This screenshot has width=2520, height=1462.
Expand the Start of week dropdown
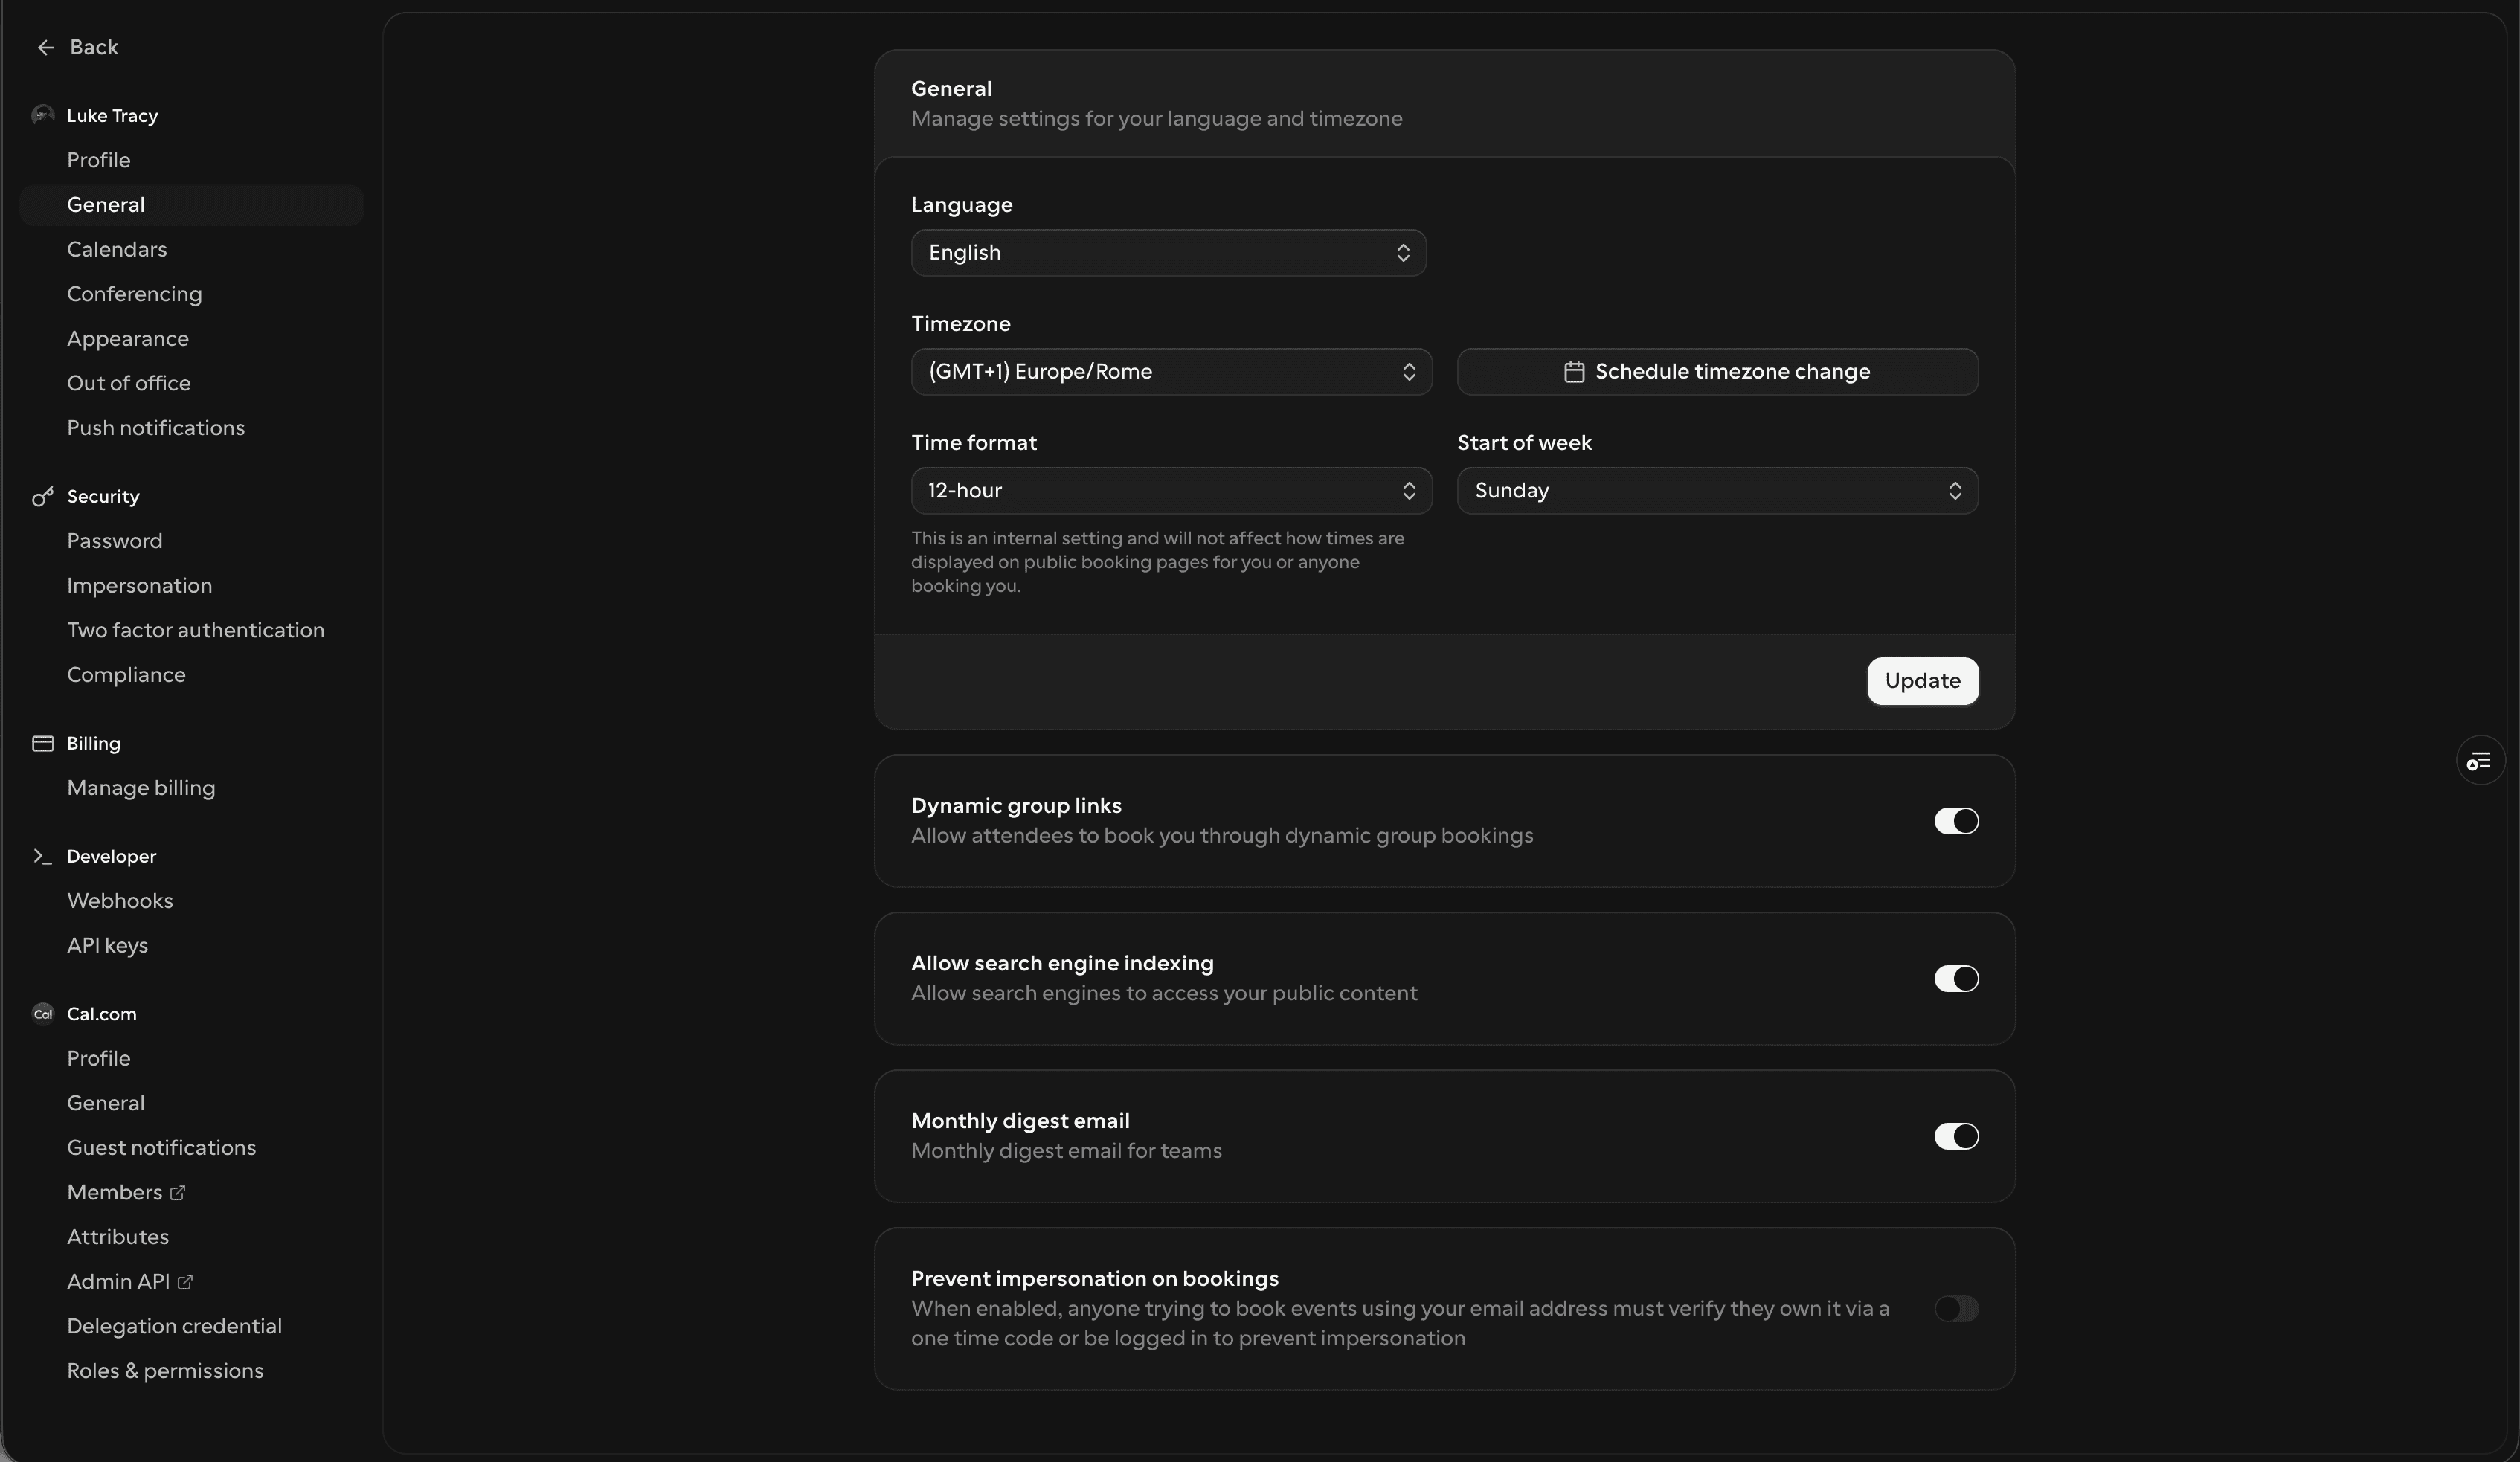tap(1716, 491)
